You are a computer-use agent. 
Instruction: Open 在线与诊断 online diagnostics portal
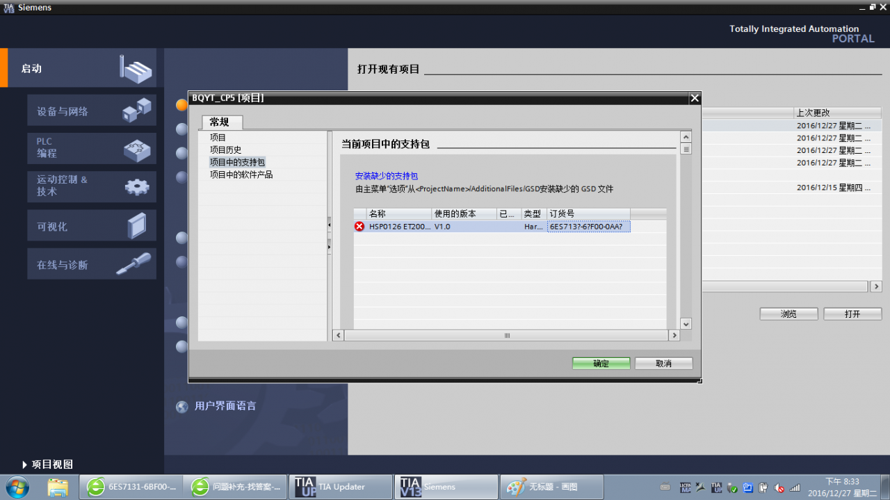[92, 264]
